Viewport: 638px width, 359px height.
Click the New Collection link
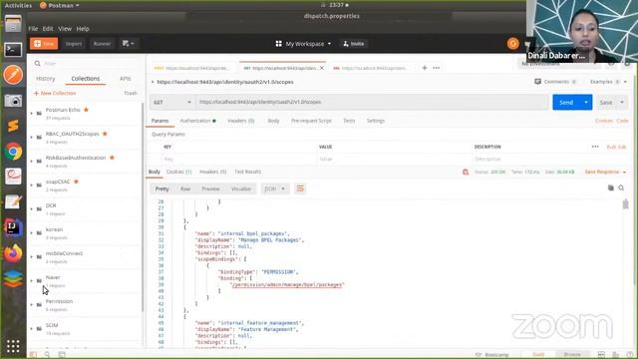coord(55,93)
